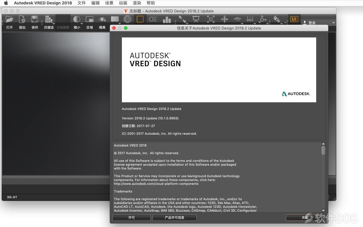Toggle the headlight lamp icon
Image resolution: width=363 pixels, height=227 pixels.
point(153,19)
